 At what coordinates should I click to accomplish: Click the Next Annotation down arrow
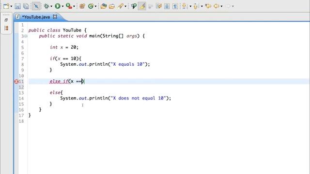(185, 6)
